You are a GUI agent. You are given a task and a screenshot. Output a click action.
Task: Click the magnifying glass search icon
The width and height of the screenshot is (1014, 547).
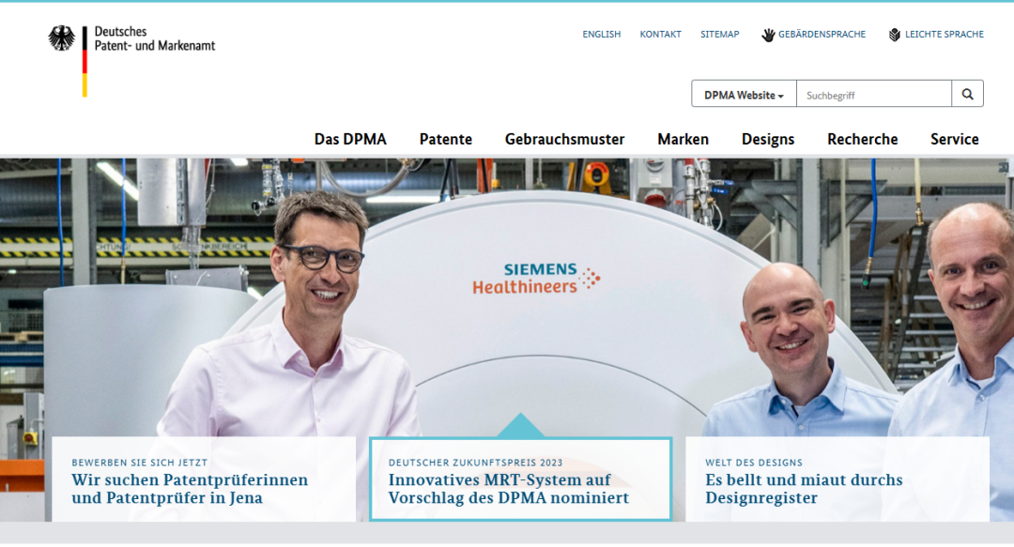point(967,95)
